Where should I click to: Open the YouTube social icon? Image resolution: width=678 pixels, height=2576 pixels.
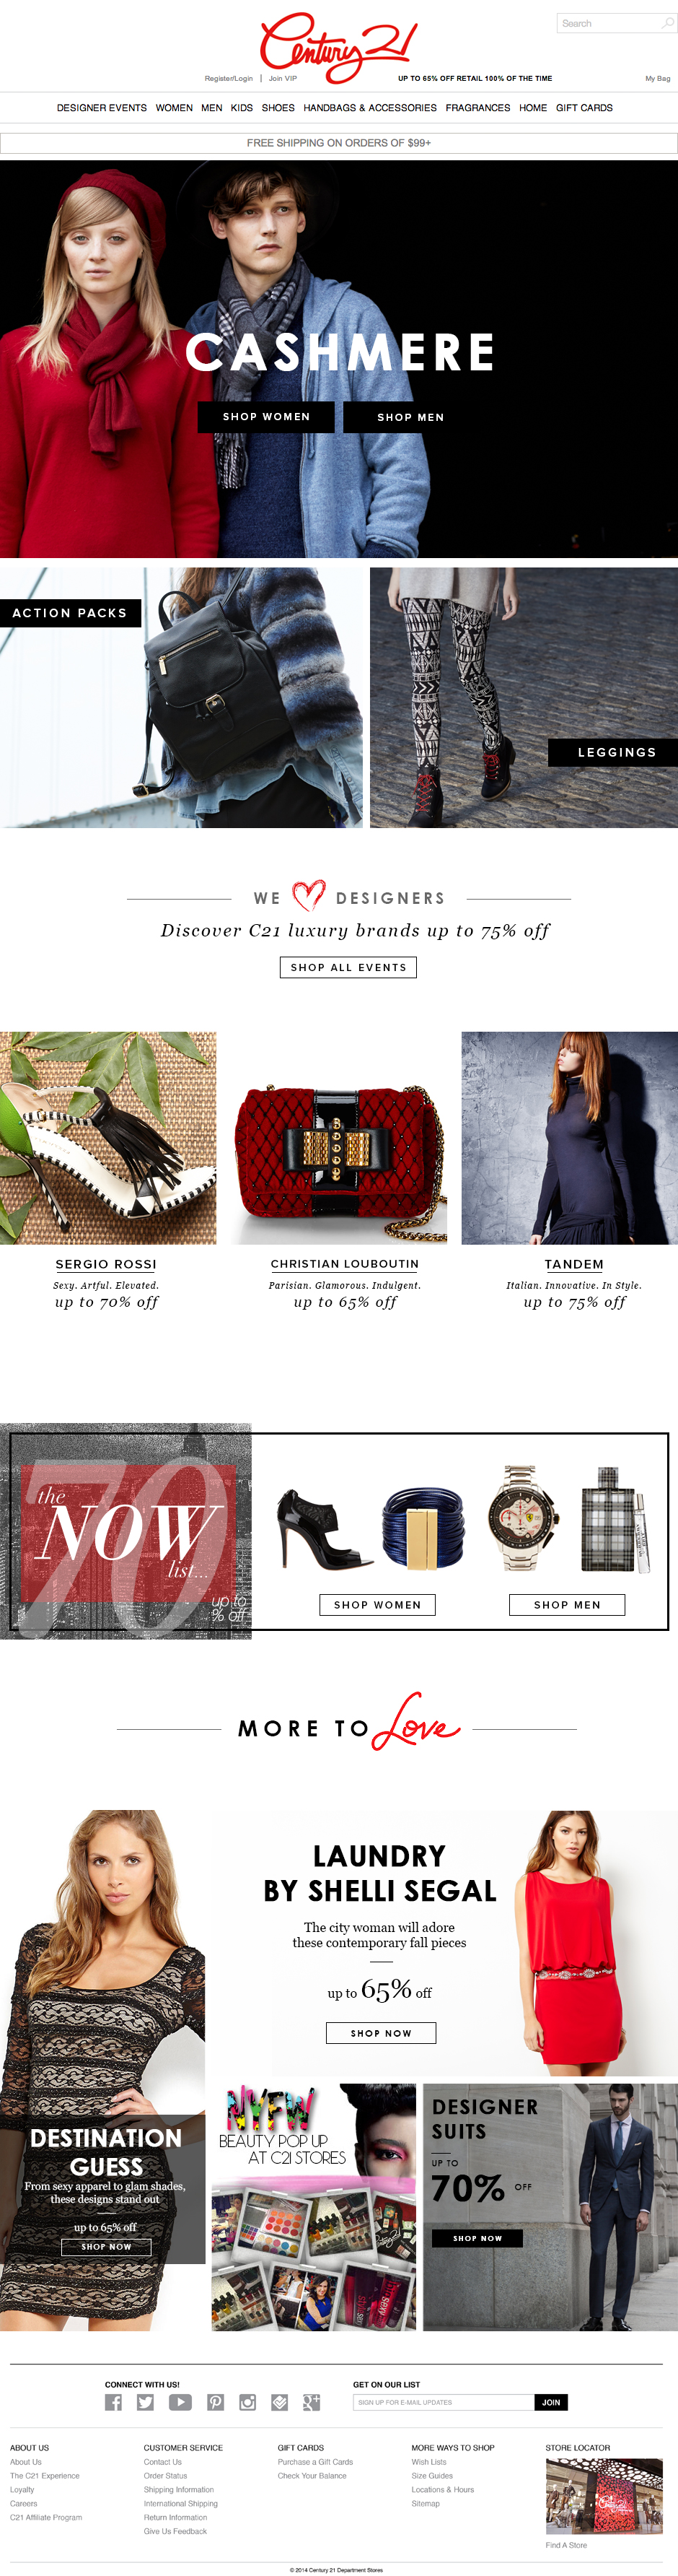(180, 2403)
